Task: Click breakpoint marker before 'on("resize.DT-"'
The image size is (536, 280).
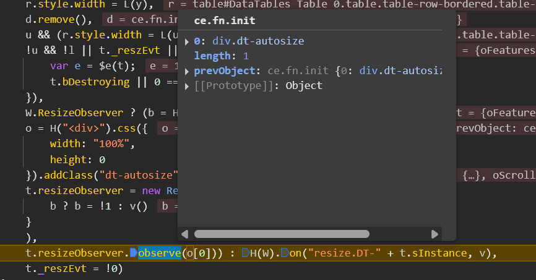Action: pyautogui.click(x=285, y=253)
